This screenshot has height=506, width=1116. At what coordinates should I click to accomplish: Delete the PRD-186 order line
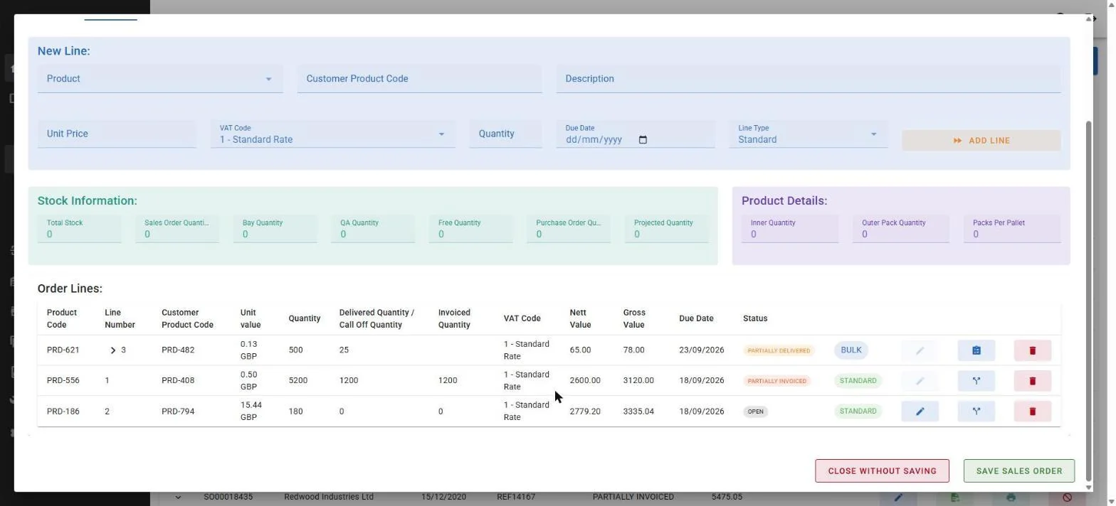[1033, 411]
